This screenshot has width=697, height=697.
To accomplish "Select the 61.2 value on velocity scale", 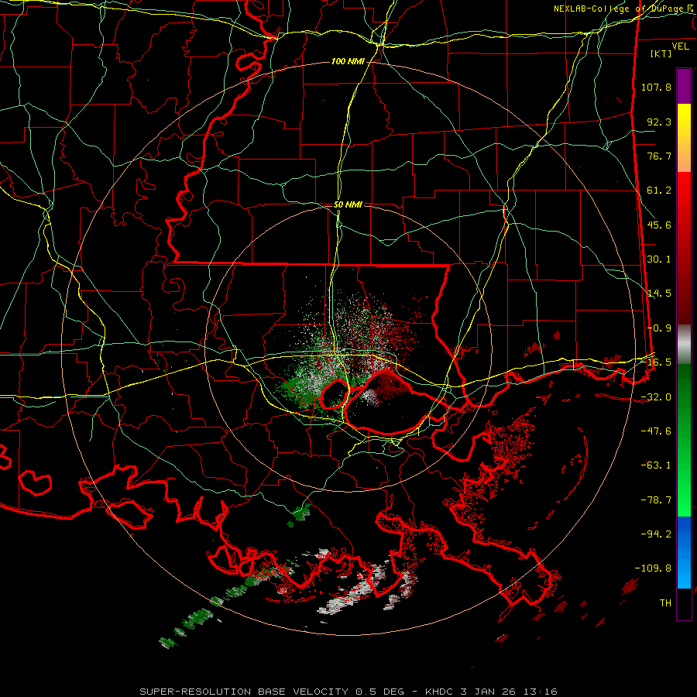I will (x=659, y=191).
